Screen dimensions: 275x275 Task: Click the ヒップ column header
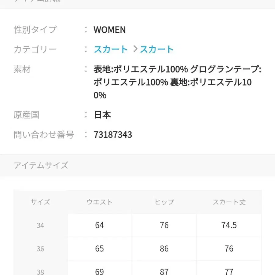pyautogui.click(x=164, y=202)
